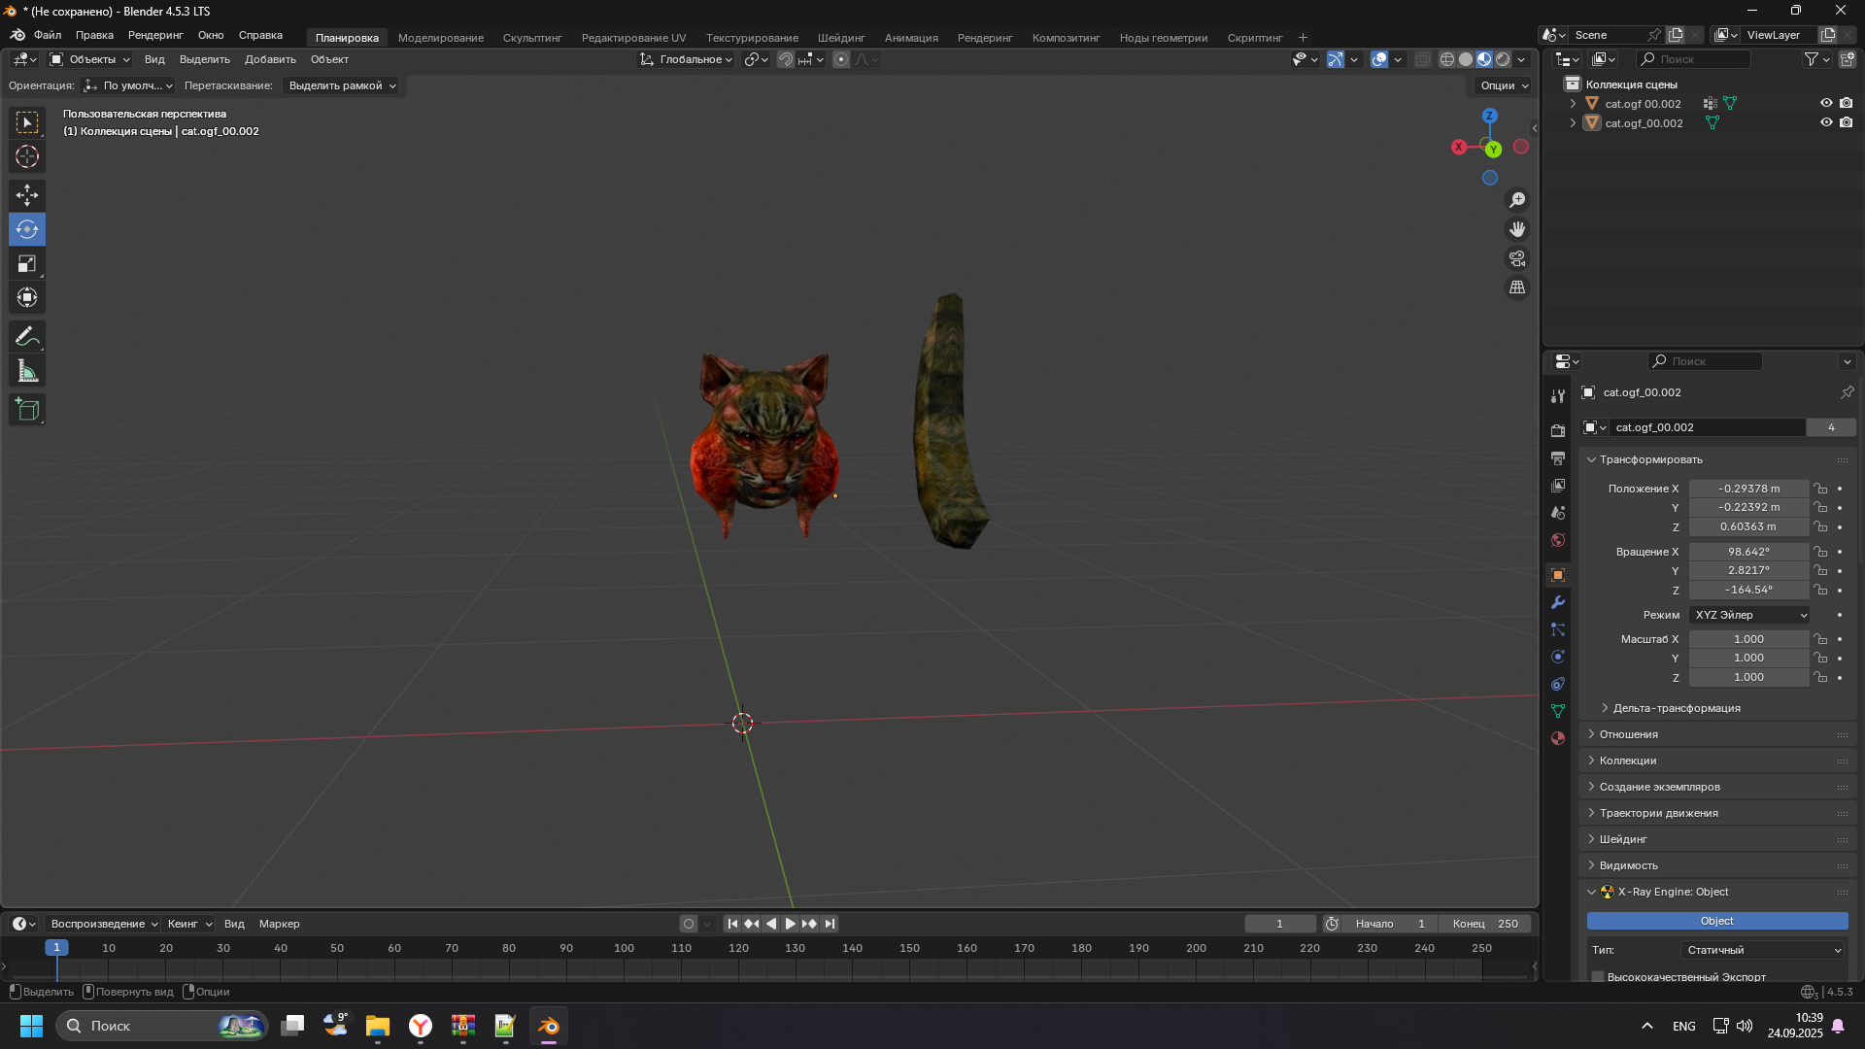The width and height of the screenshot is (1865, 1049).
Task: Enable Высококачественный Экспорт checkbox
Action: coord(1598,976)
